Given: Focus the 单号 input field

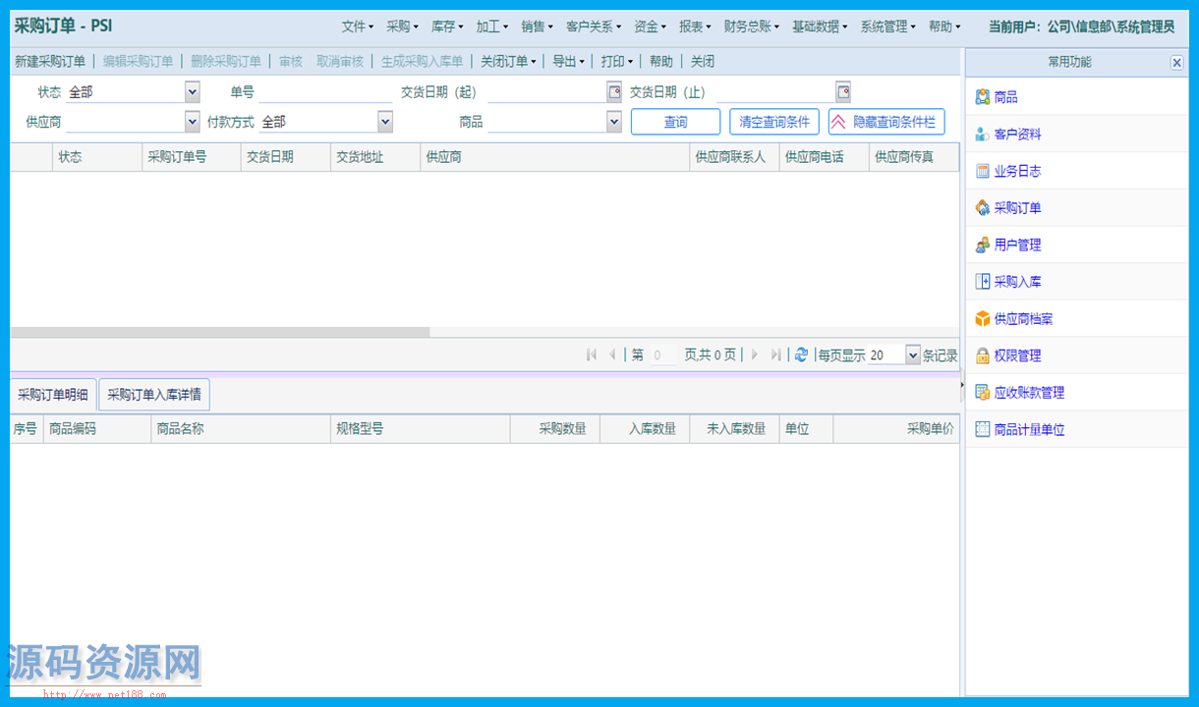Looking at the screenshot, I should click(x=326, y=92).
